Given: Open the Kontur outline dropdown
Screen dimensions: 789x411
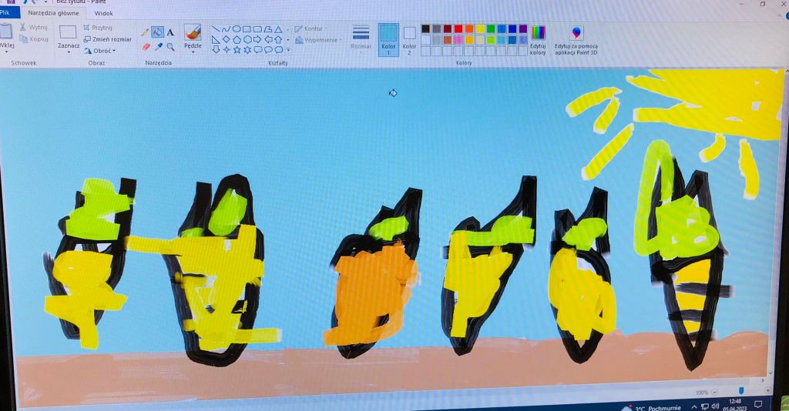Looking at the screenshot, I should [x=311, y=28].
